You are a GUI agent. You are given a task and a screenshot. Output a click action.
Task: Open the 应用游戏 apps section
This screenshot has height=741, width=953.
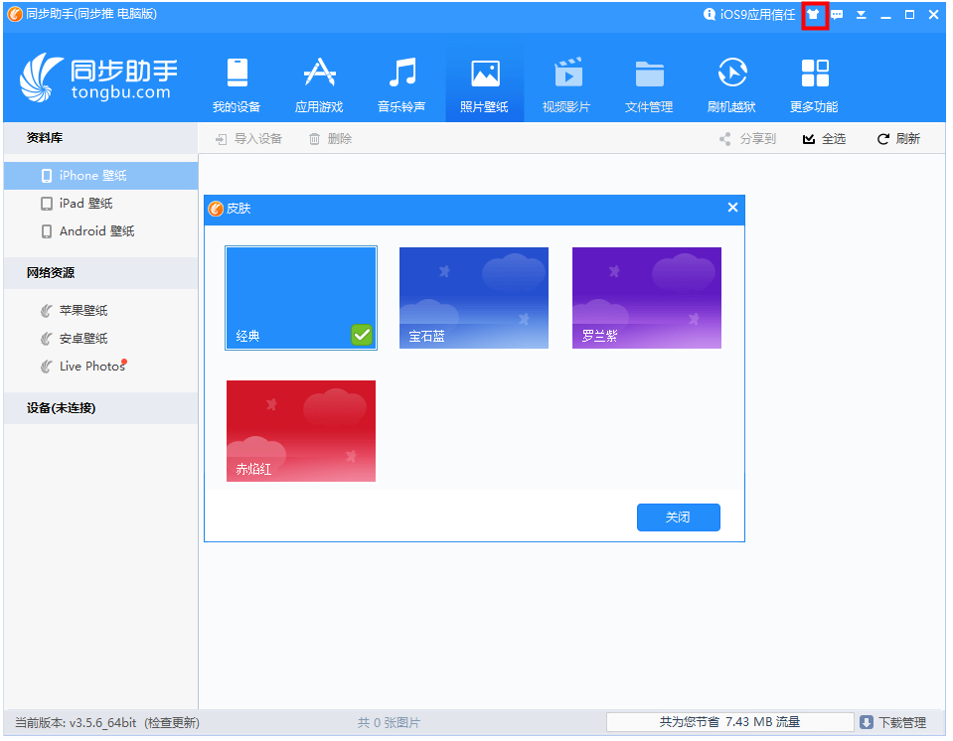coord(319,85)
